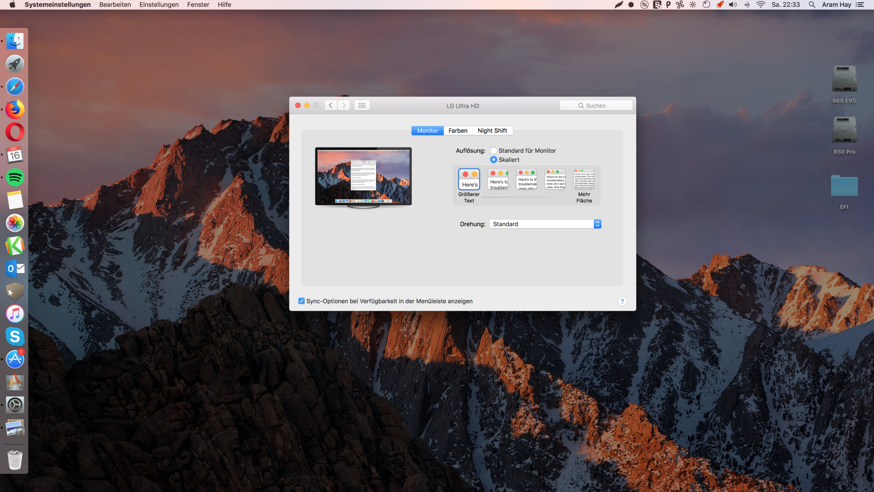
Task: Select the Größerer Text scaling option
Action: pos(469,179)
